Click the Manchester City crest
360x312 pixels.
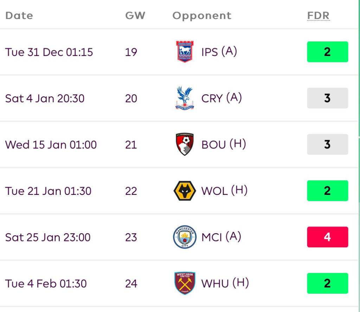pos(185,237)
